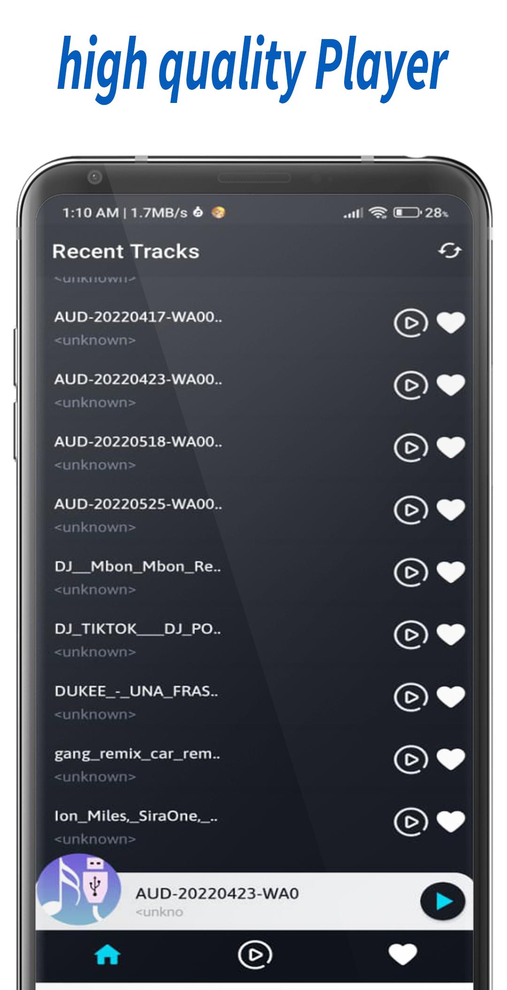Play DJ_TIKTOK____DJ_PO track
This screenshot has width=507, height=990.
pos(411,635)
